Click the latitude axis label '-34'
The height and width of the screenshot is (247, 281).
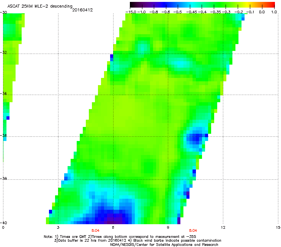pos(3,93)
